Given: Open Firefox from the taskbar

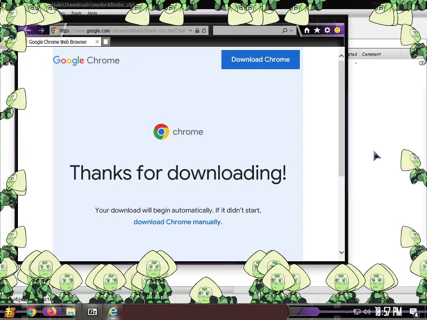Looking at the screenshot, I should [x=51, y=312].
